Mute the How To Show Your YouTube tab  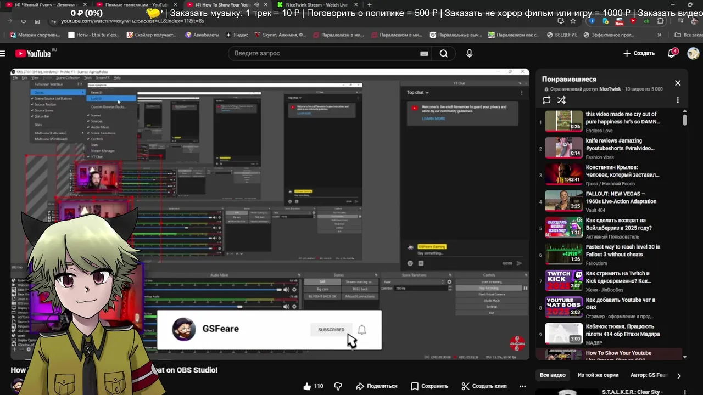tap(256, 4)
